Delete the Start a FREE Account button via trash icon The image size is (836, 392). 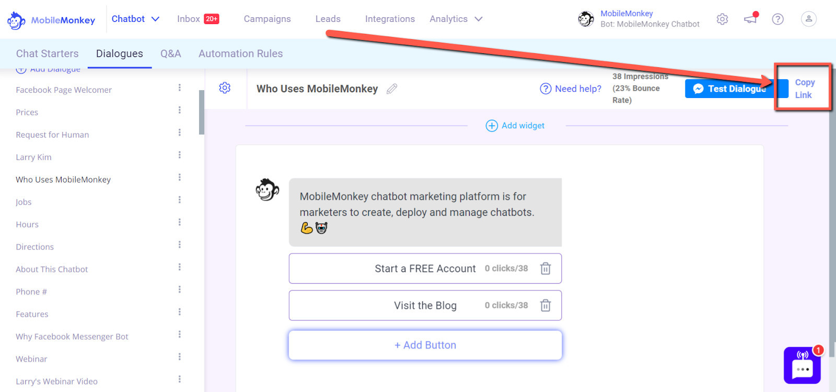point(546,268)
